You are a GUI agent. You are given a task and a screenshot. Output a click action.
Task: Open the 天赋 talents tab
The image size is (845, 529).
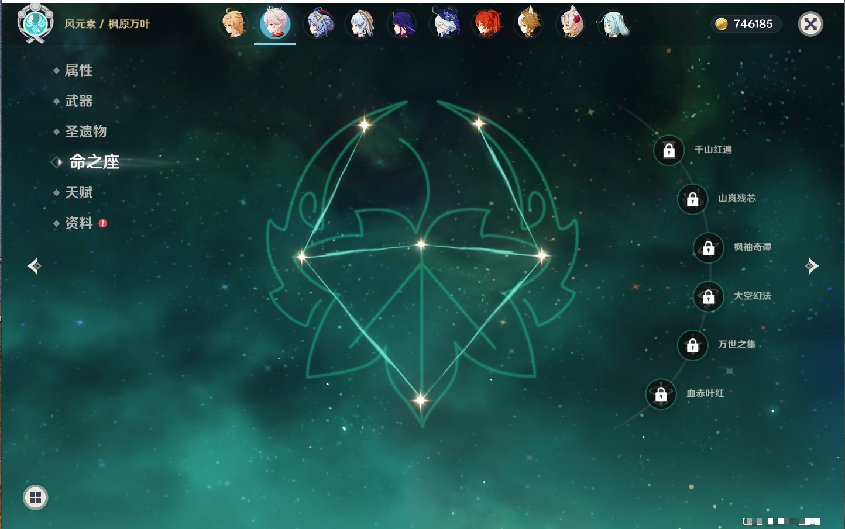(78, 192)
